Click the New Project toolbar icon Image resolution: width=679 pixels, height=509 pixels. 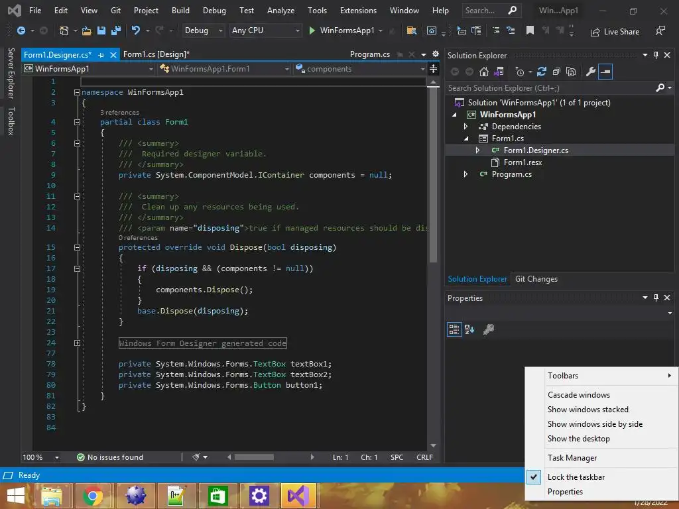[x=64, y=30]
